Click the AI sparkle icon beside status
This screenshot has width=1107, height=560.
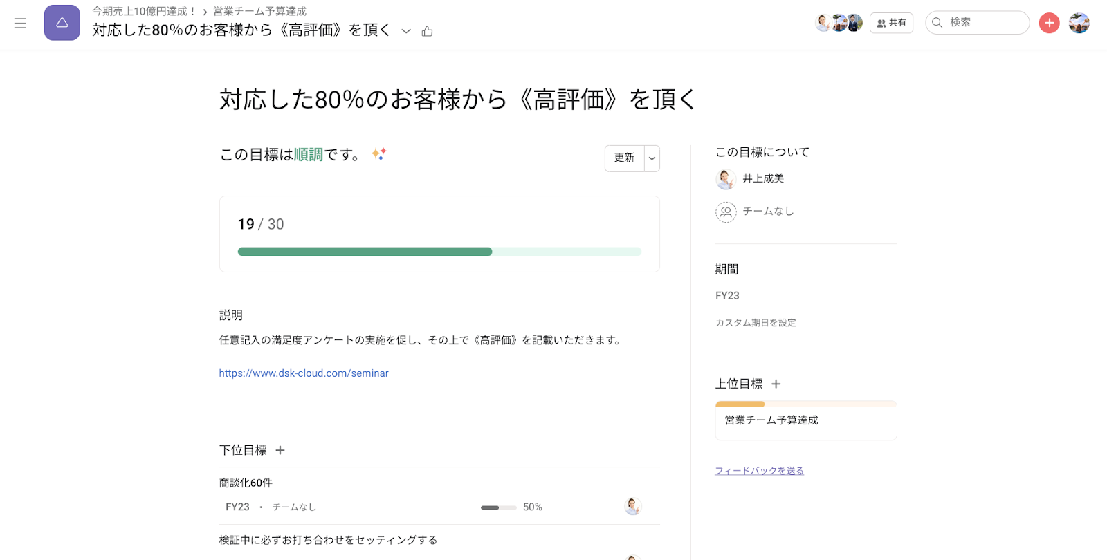pos(378,154)
